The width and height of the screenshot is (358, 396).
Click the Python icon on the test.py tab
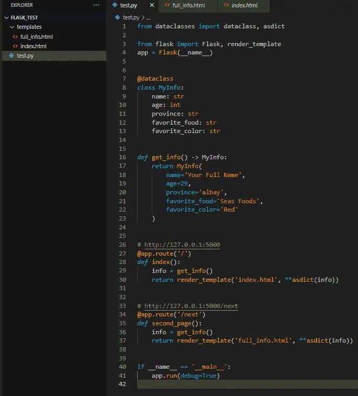click(115, 5)
